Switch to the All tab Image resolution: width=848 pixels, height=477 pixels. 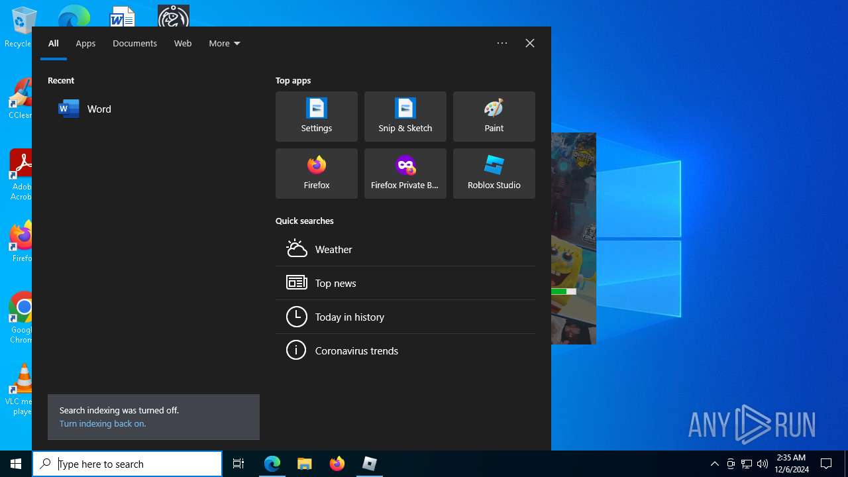point(54,43)
